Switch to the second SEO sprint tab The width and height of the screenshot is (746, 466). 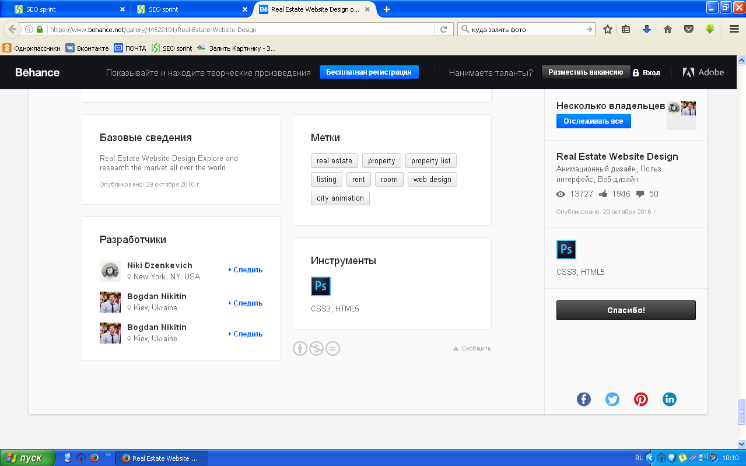point(192,9)
